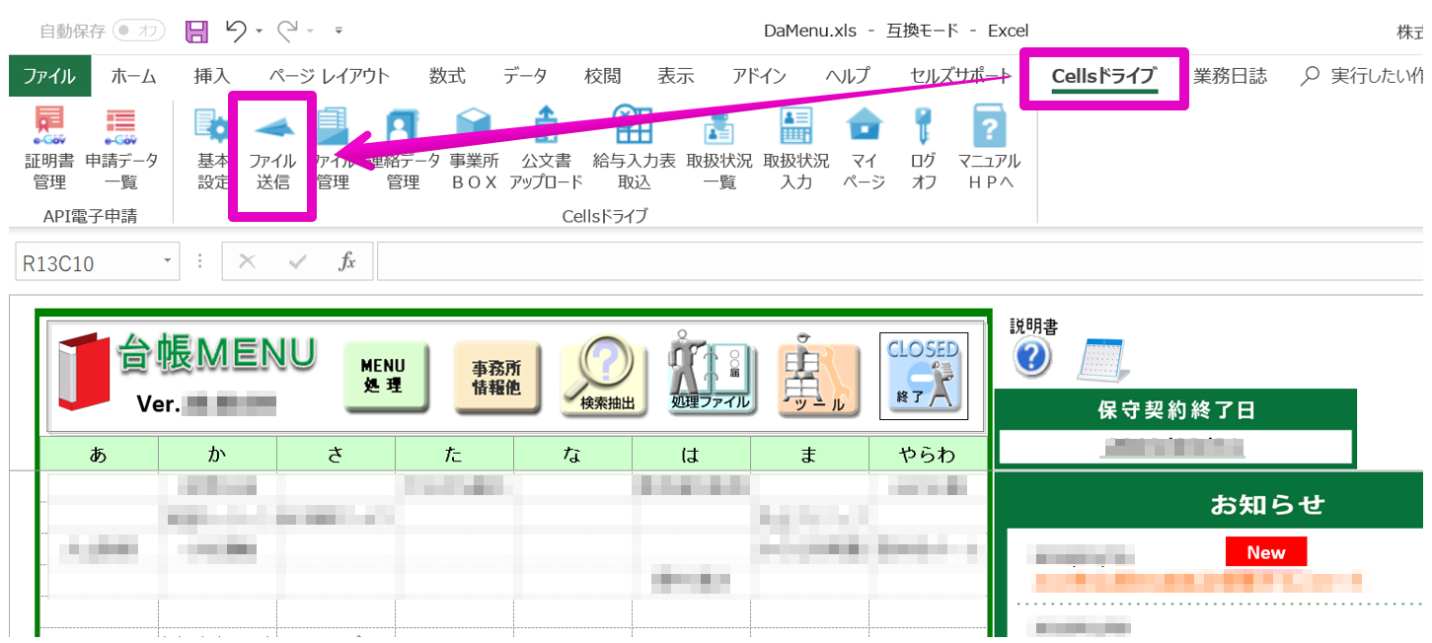Switch to the Cellsドライブ ribbon tab
This screenshot has height=643, width=1432.
[1102, 76]
